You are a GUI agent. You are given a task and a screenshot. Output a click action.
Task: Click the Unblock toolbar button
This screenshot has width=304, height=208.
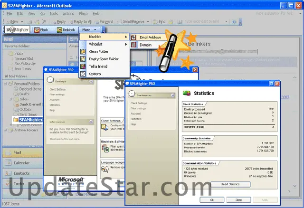(x=66, y=30)
